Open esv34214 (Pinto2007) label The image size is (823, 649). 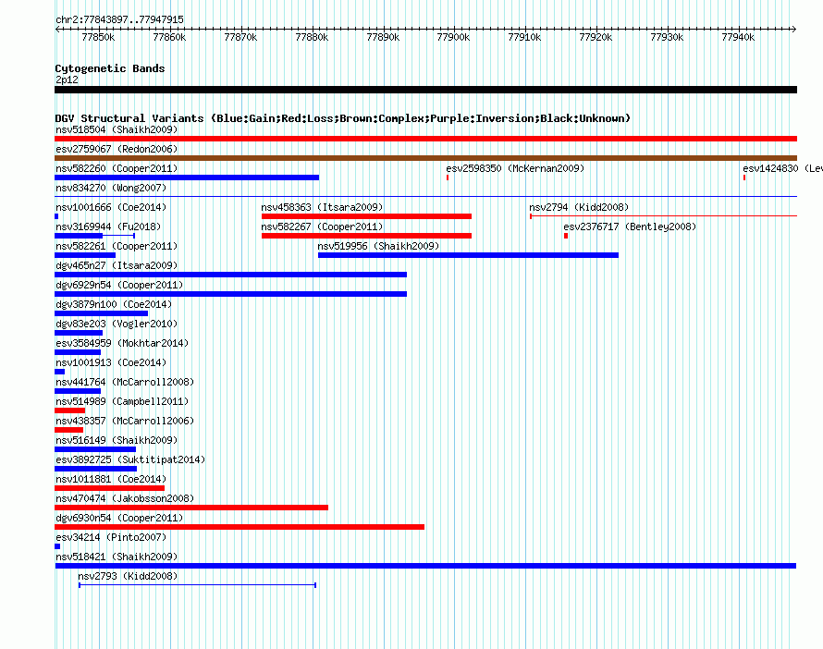[111, 537]
